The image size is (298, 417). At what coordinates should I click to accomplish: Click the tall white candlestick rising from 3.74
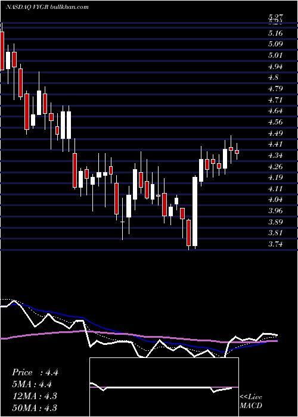click(x=195, y=211)
